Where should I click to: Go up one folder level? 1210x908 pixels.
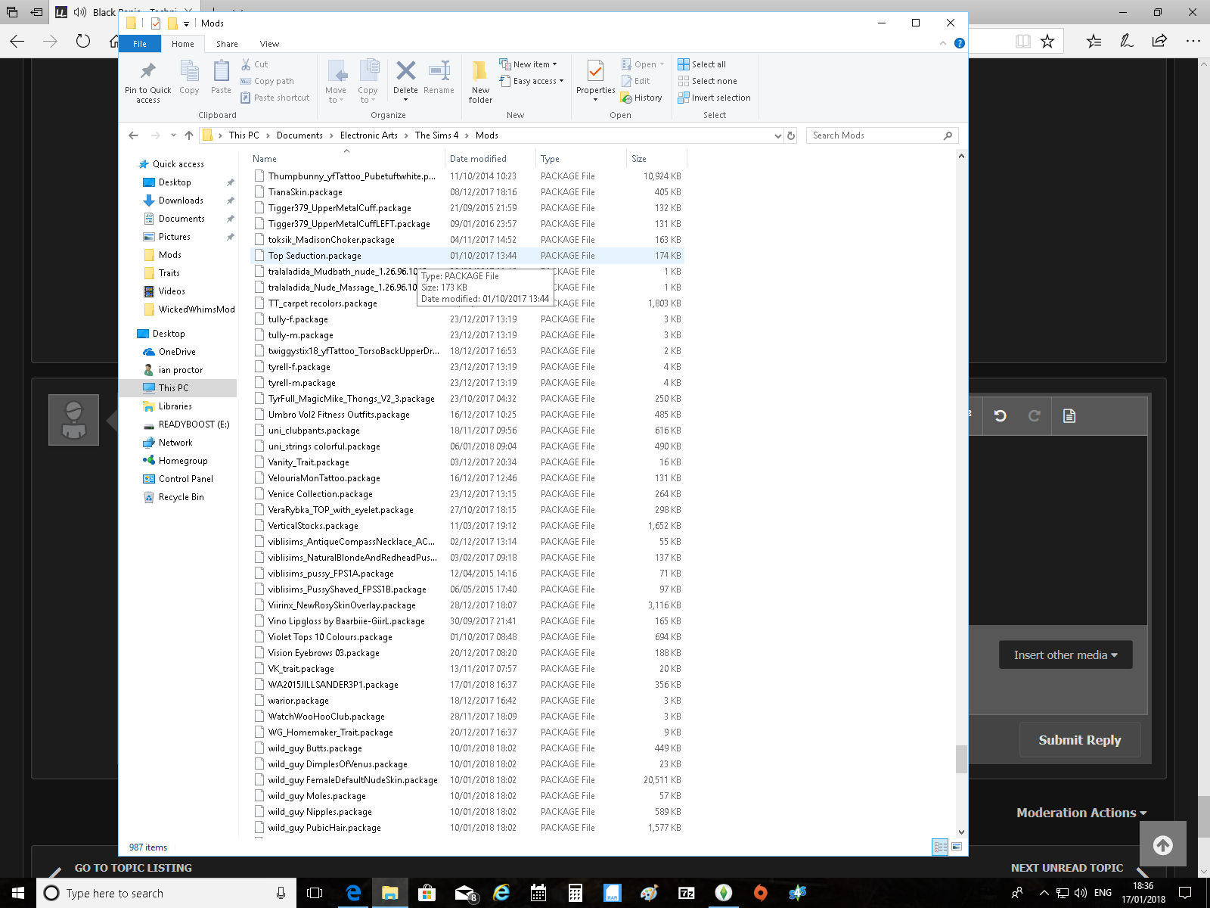189,135
